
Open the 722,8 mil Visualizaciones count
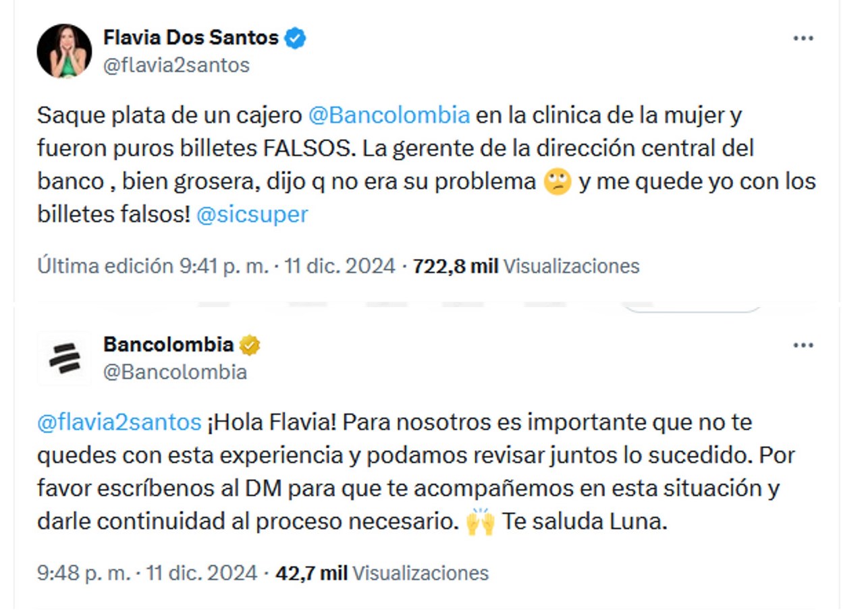[x=526, y=266]
